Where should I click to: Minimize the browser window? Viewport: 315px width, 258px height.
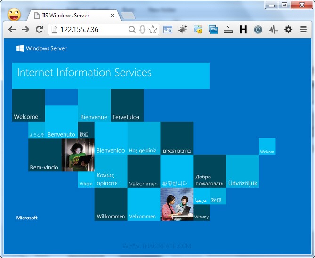point(272,5)
